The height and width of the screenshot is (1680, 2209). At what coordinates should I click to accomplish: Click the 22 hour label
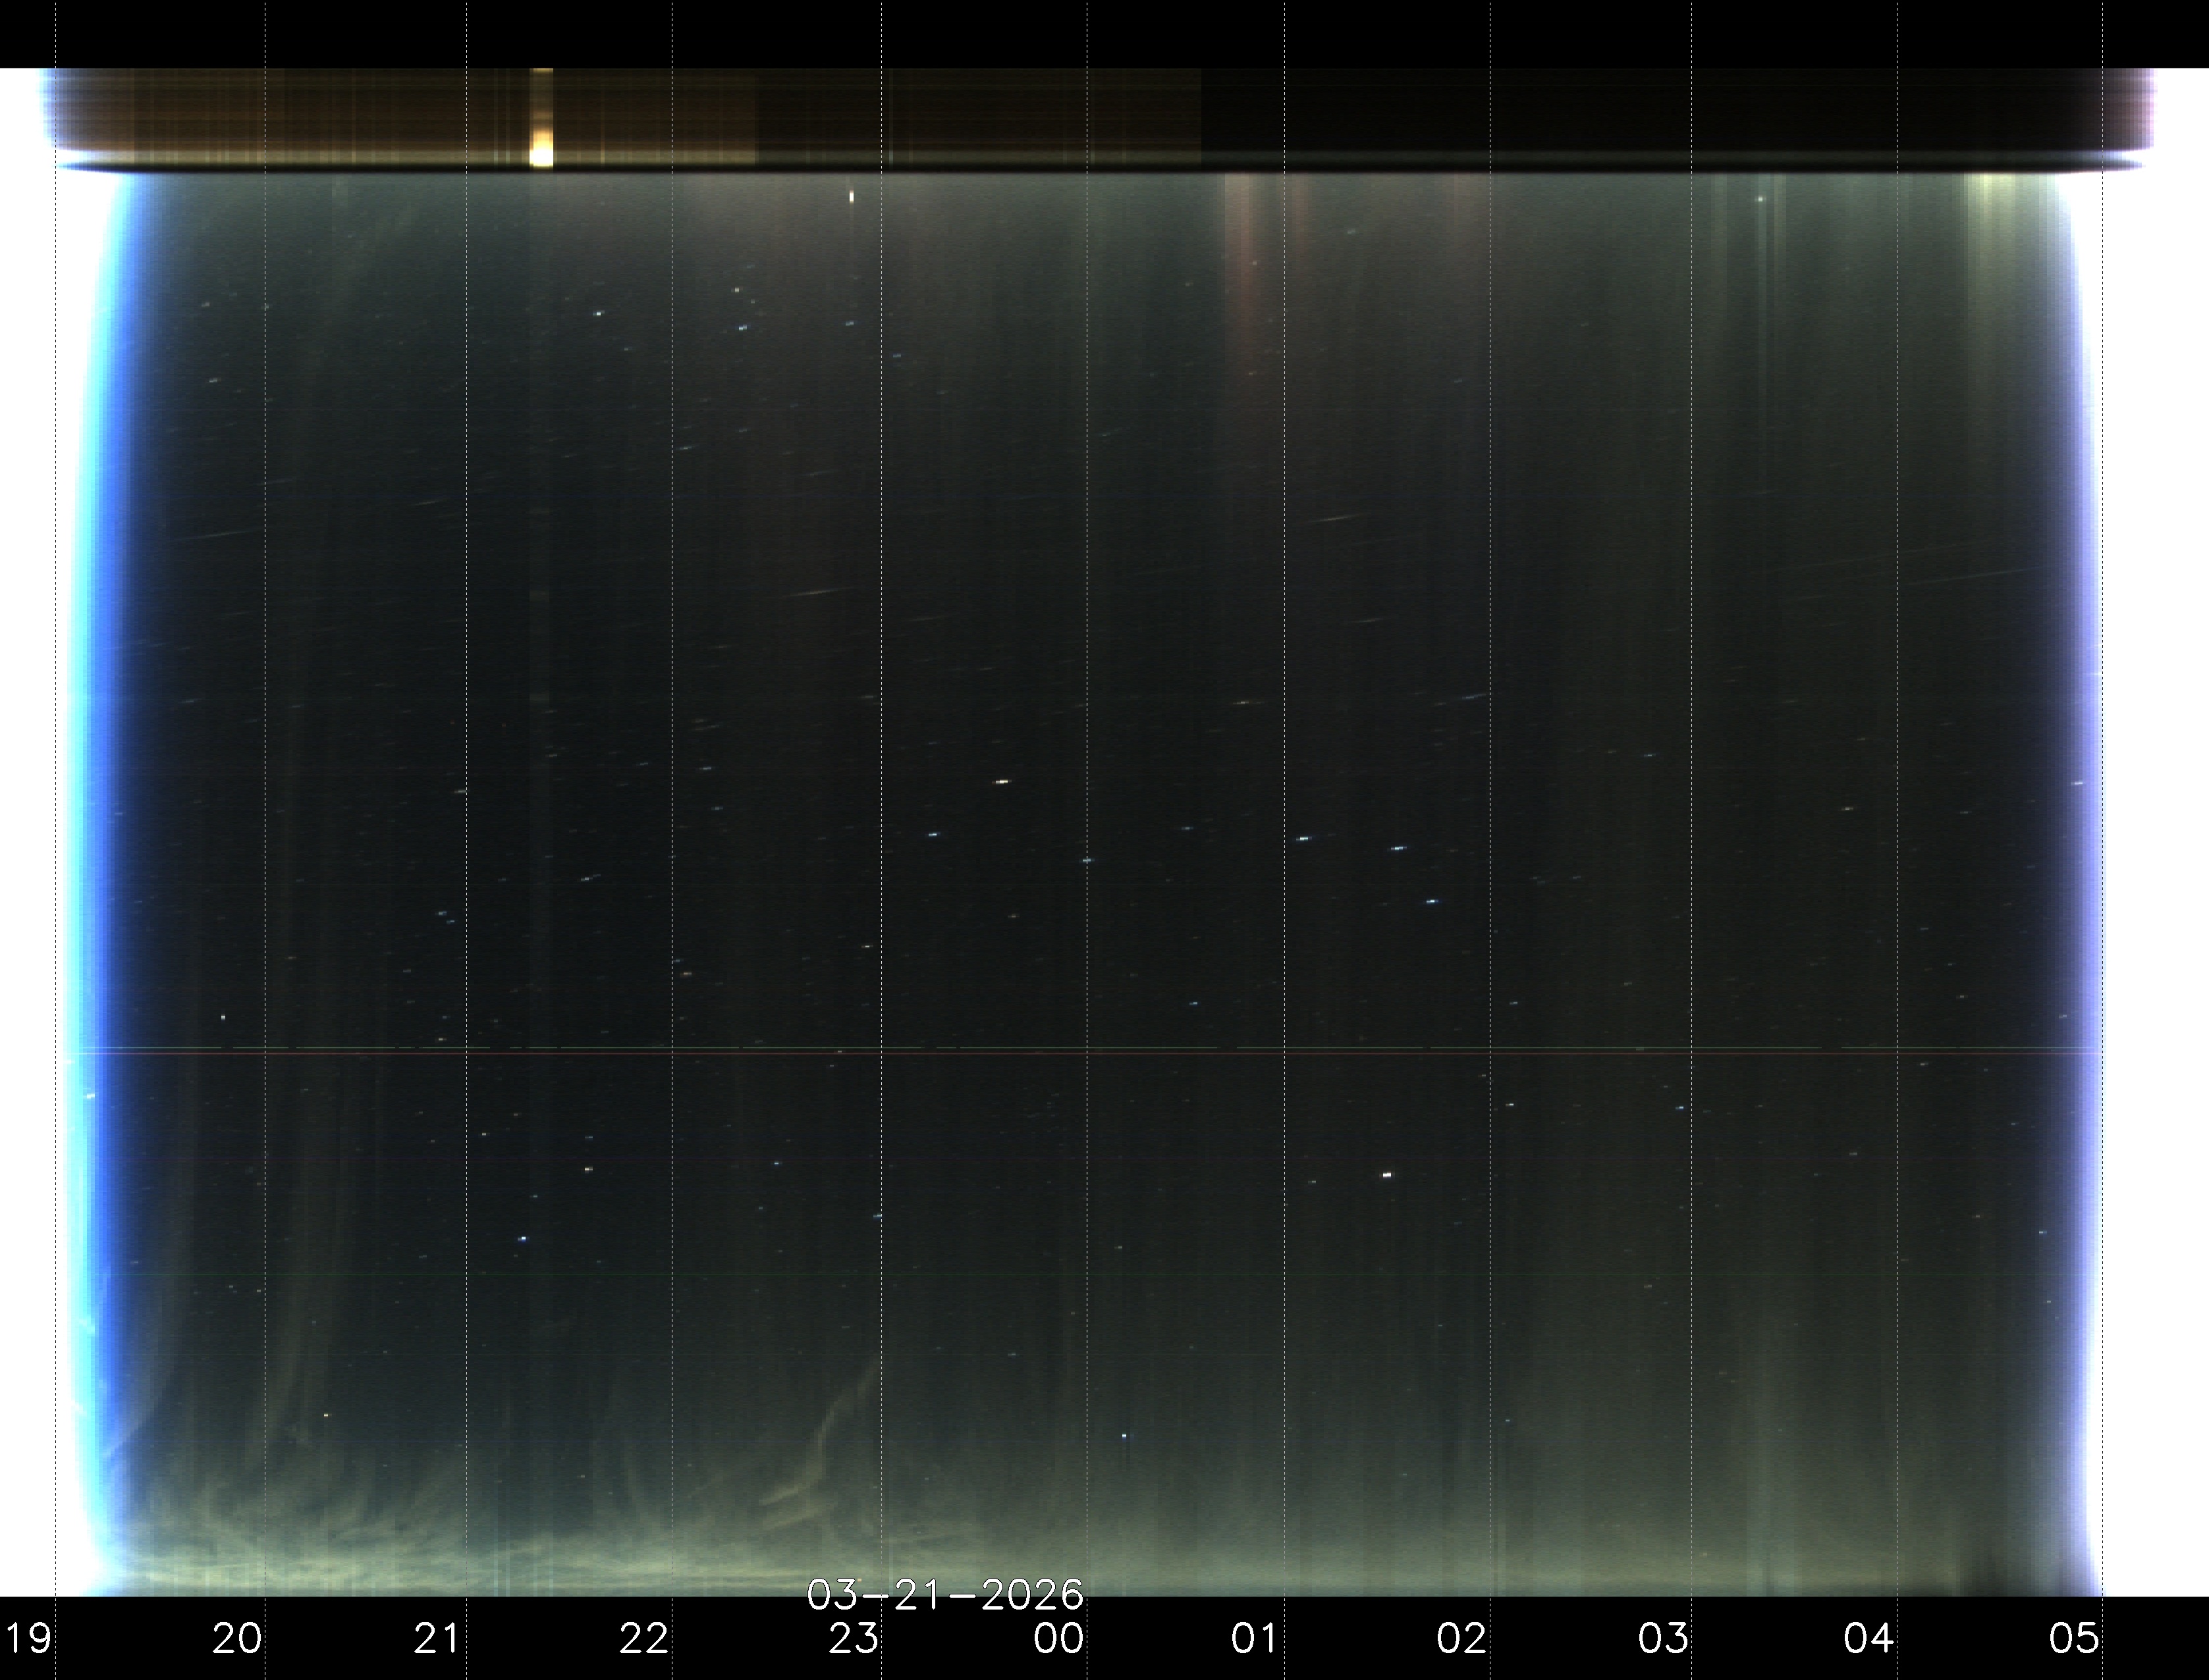(x=643, y=1639)
